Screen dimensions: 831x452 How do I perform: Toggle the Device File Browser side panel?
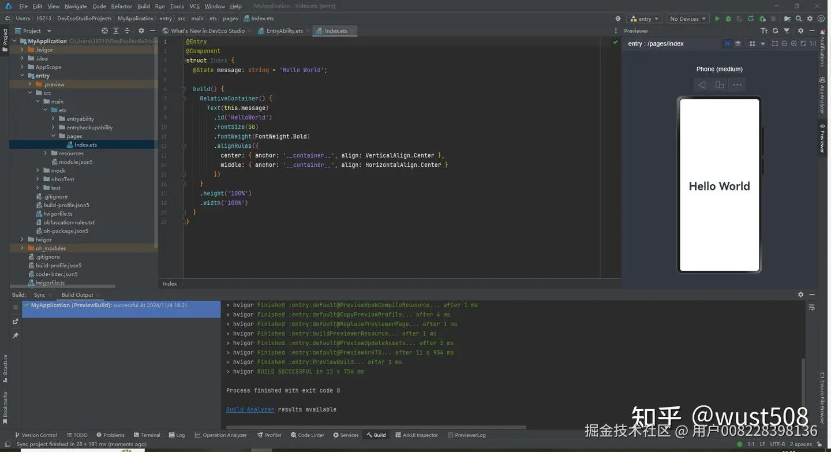click(x=822, y=398)
